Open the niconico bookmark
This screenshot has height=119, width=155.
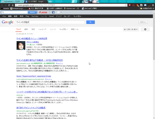pos(5,8)
